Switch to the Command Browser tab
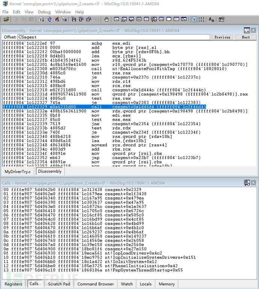 pyautogui.click(x=95, y=284)
